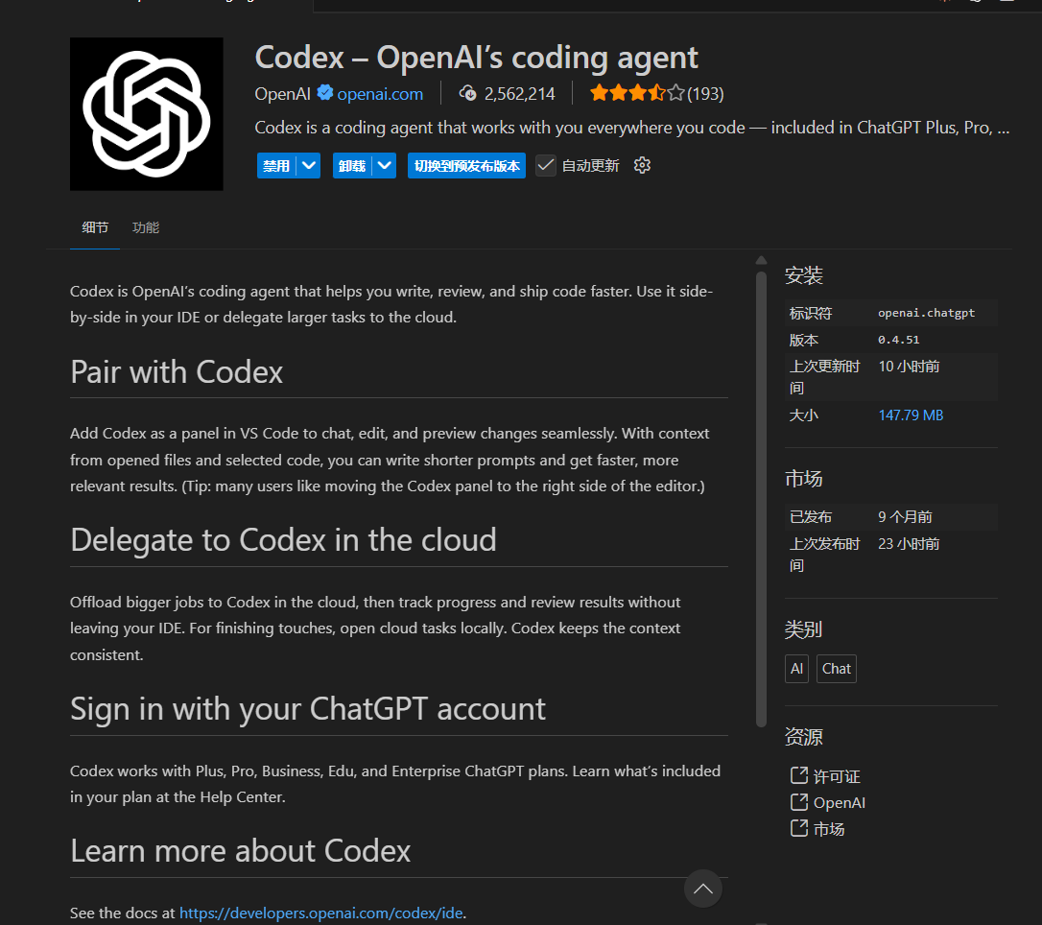Open the extension settings gear icon
Image resolution: width=1042 pixels, height=925 pixels.
coord(642,165)
